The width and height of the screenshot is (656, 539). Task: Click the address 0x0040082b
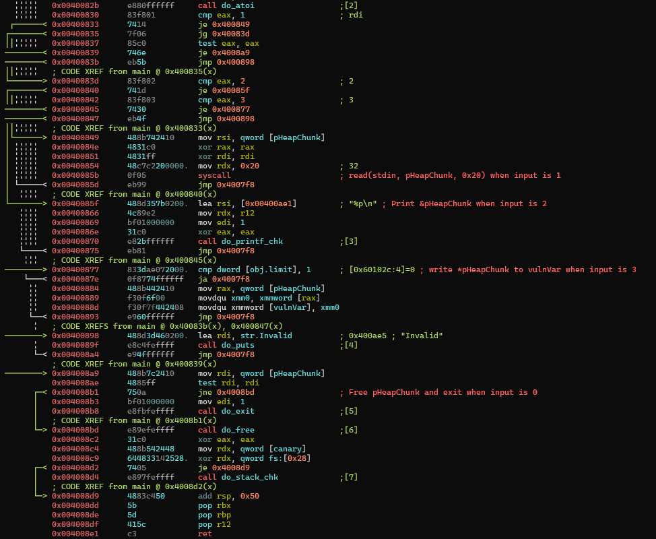(75, 5)
